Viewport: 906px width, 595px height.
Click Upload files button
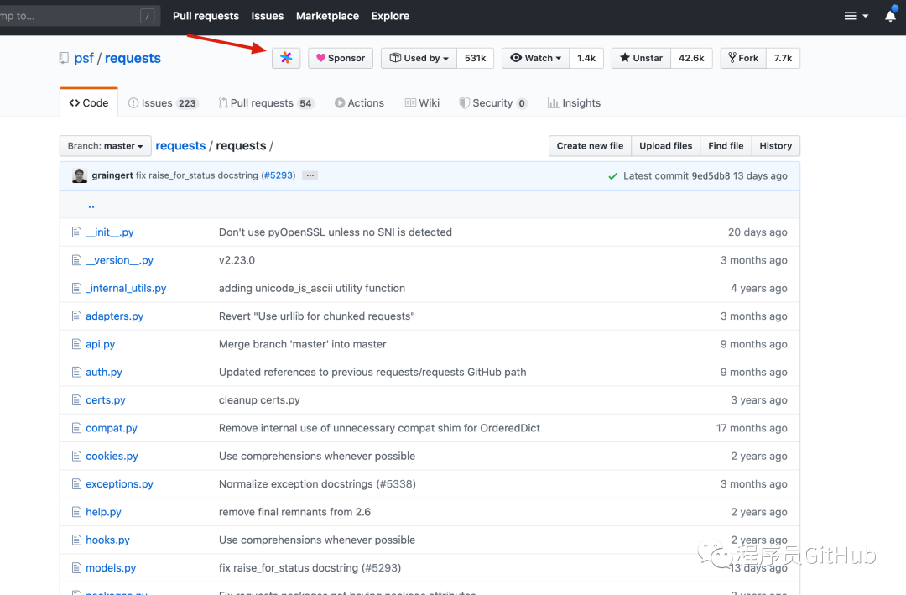(x=665, y=146)
